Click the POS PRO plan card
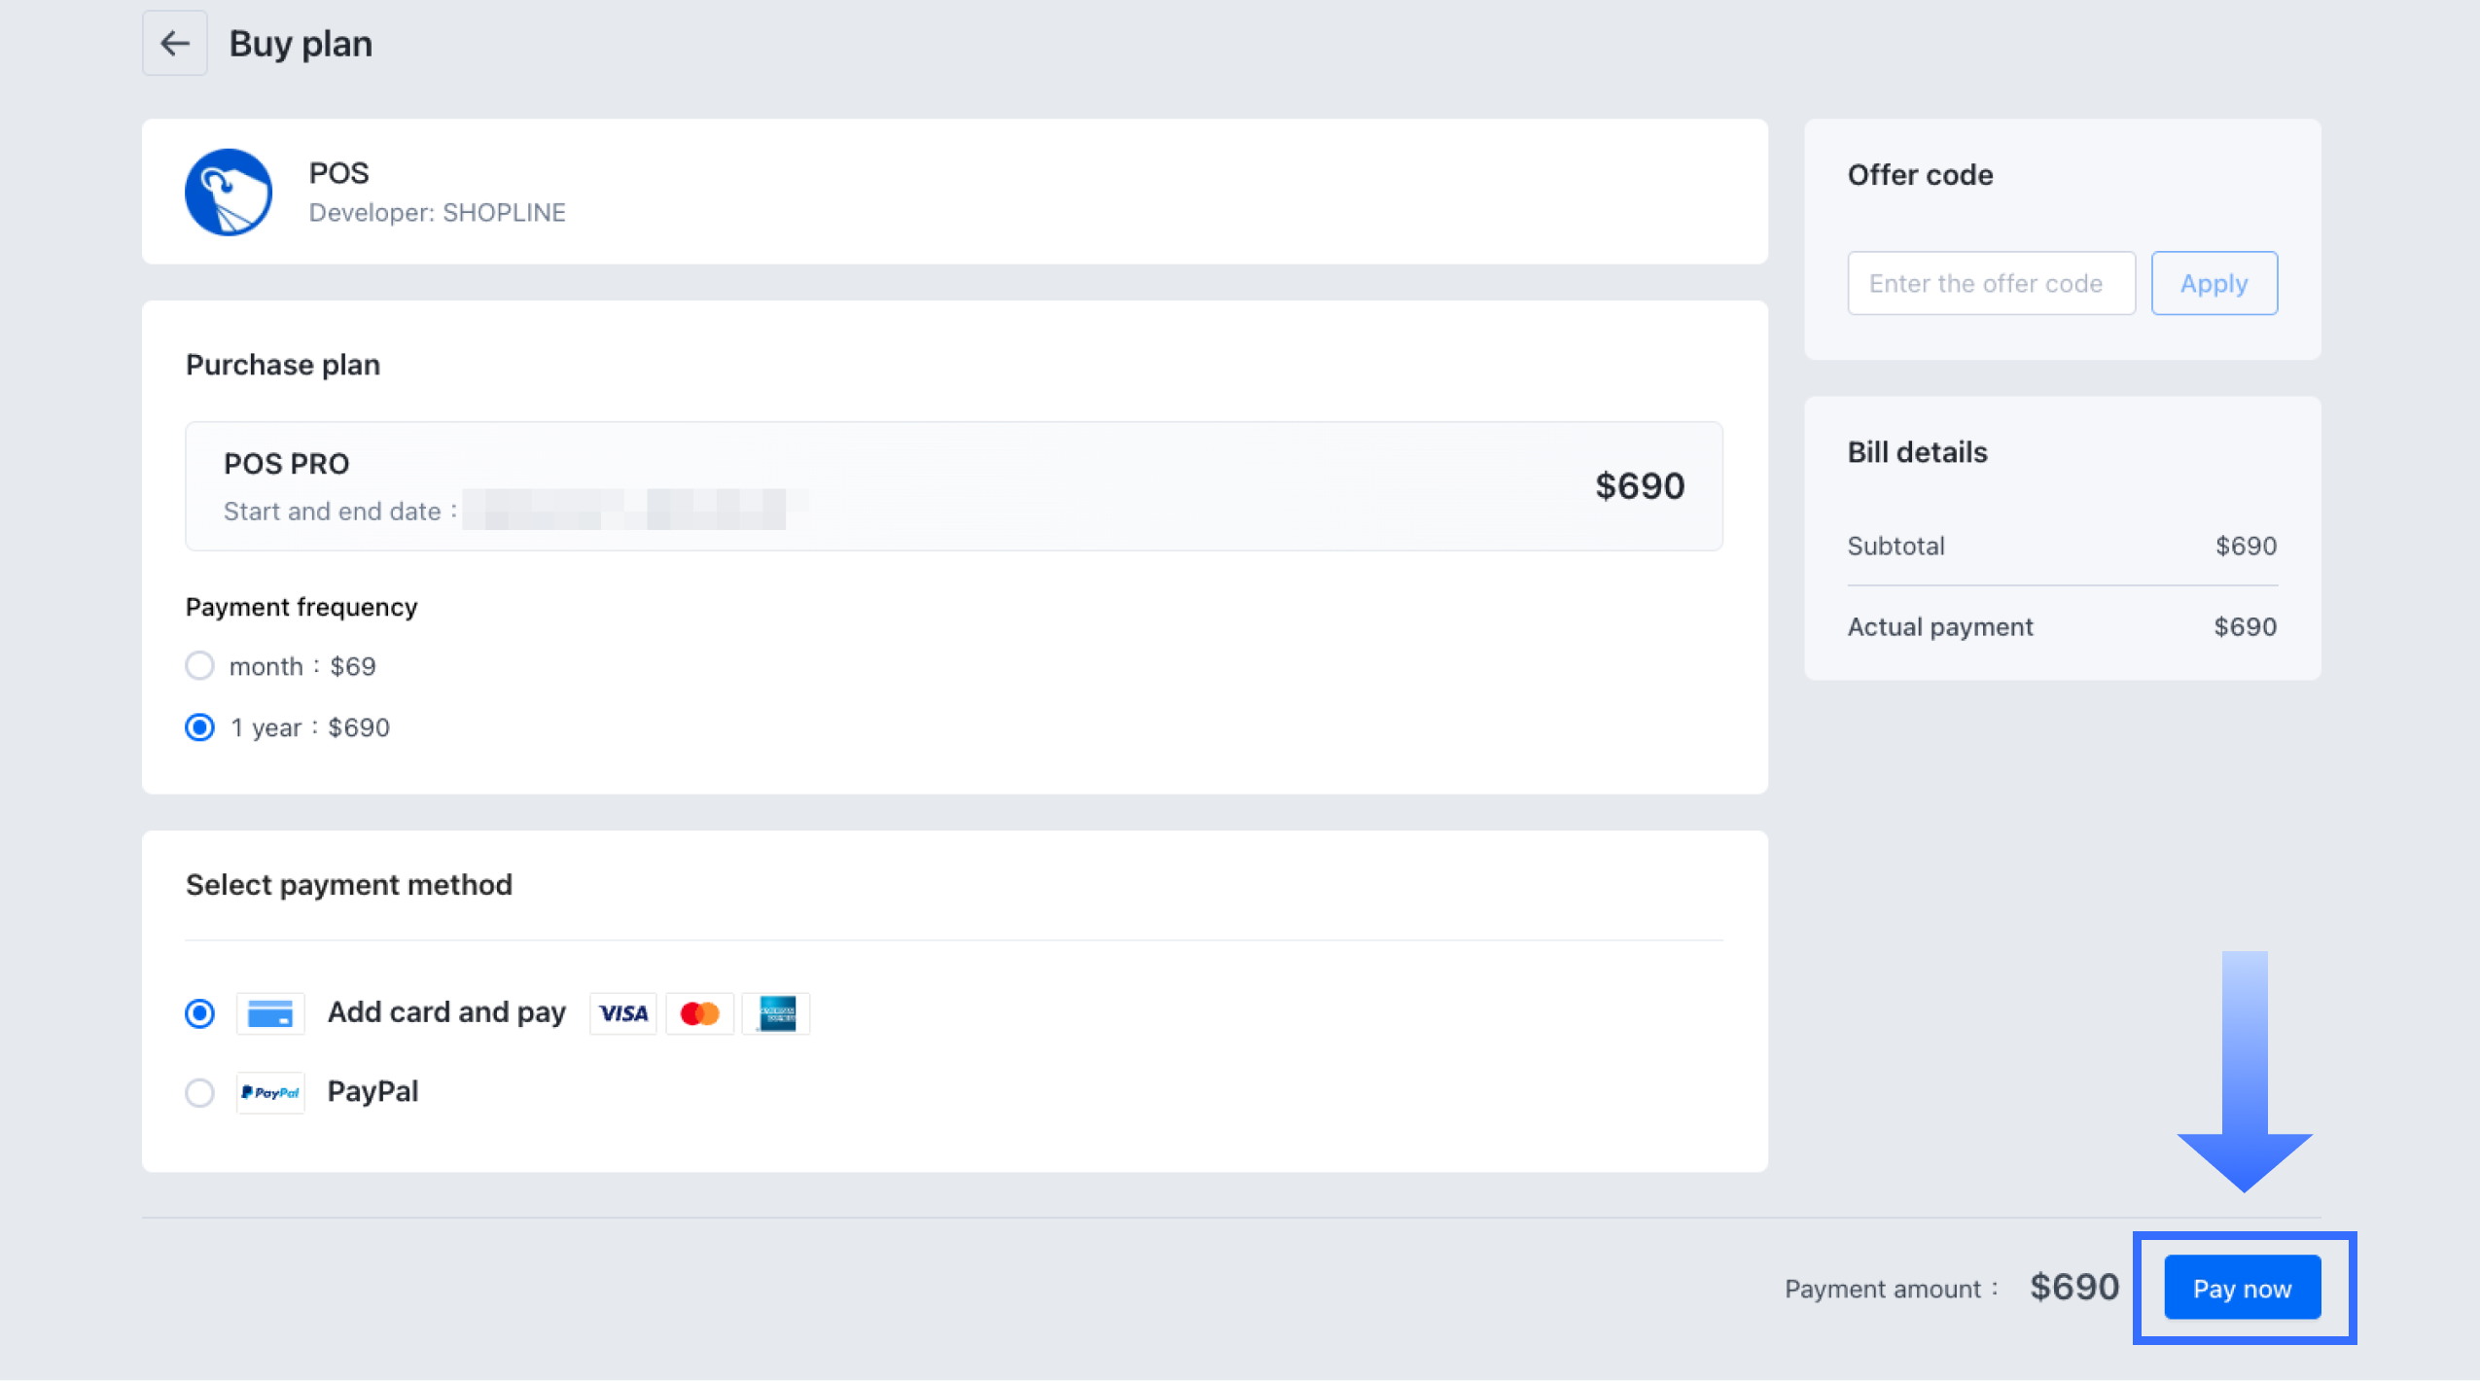This screenshot has width=2480, height=1381. (953, 485)
